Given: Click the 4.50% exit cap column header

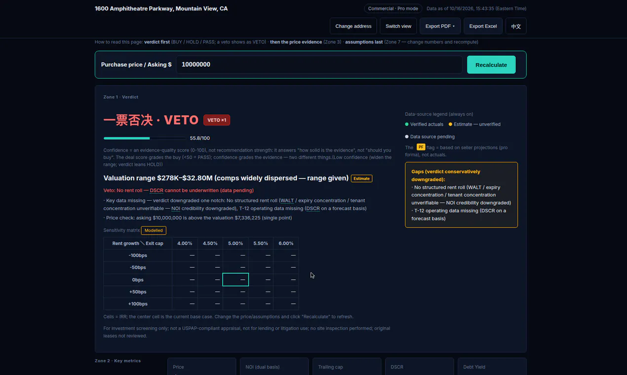Looking at the screenshot, I should pos(210,243).
